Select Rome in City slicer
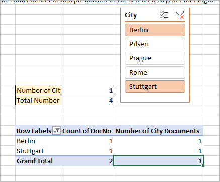The image size is (220, 182). (x=155, y=73)
